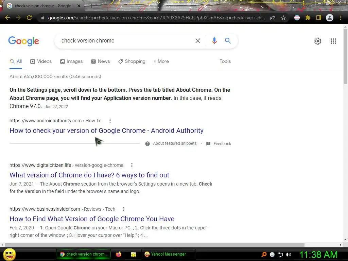Reload the current page
This screenshot has width=348, height=261.
(x=29, y=18)
